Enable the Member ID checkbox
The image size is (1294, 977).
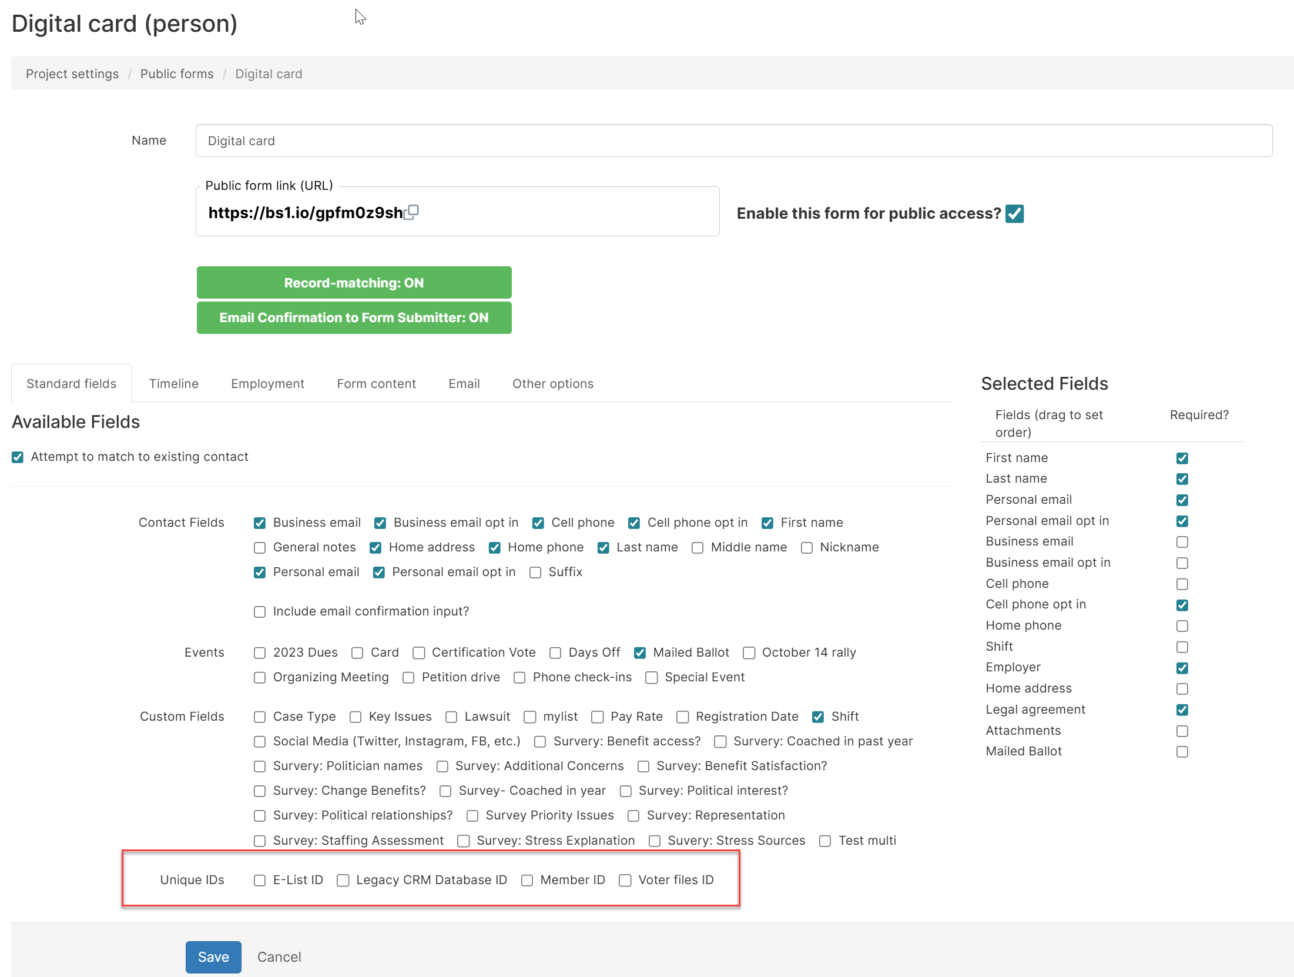tap(527, 881)
